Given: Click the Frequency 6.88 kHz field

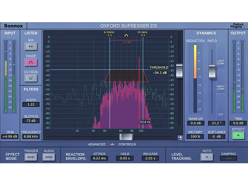Looking at the screenshot, I should (31, 137).
